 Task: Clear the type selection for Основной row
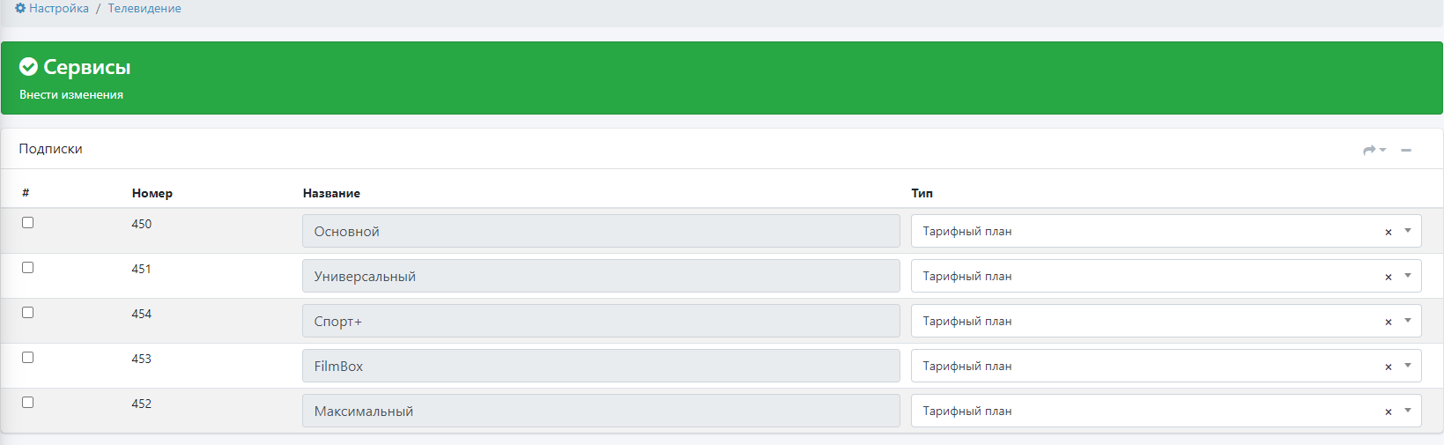tap(1388, 232)
